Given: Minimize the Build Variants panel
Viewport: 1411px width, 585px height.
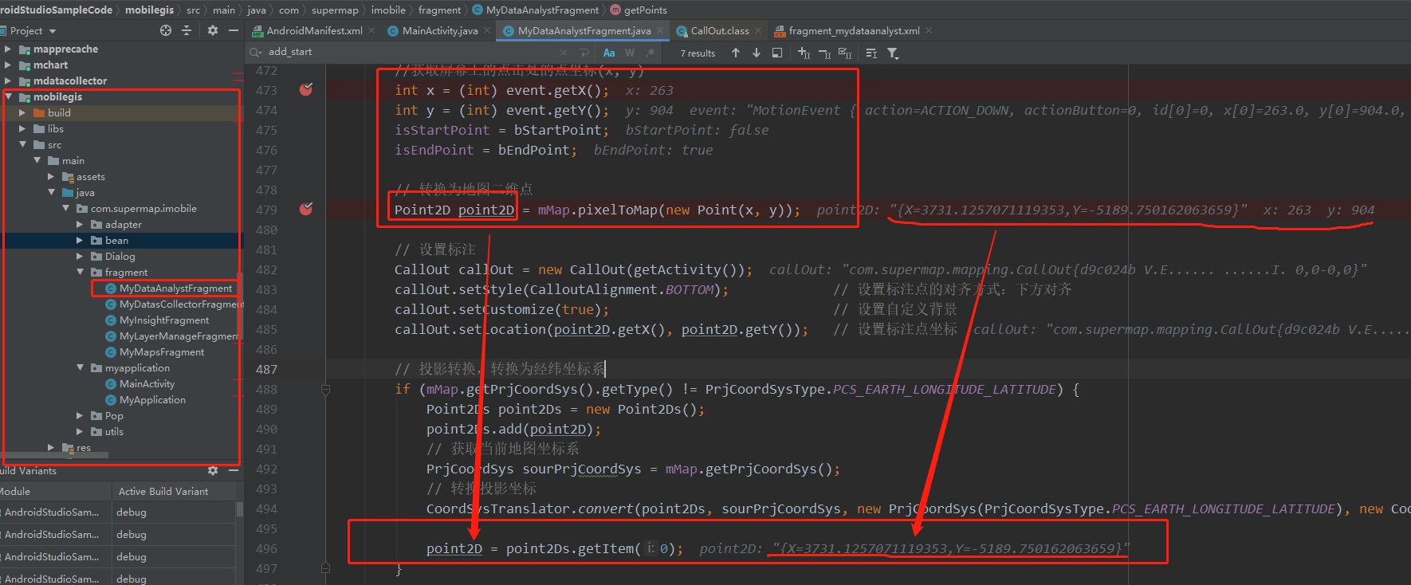Looking at the screenshot, I should pos(234,470).
